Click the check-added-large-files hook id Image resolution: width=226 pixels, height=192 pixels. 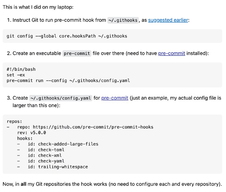[x=68, y=144]
